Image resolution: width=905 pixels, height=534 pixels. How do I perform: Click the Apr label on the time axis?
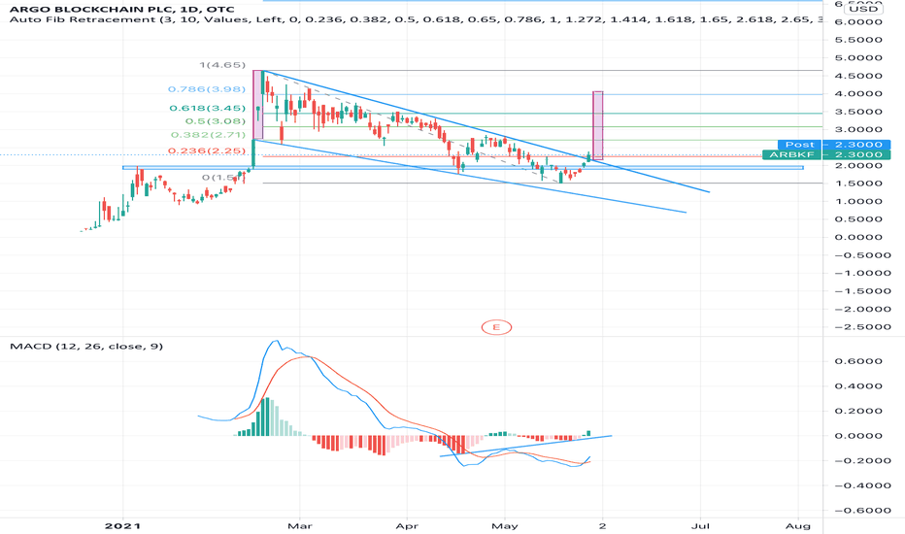pyautogui.click(x=407, y=526)
